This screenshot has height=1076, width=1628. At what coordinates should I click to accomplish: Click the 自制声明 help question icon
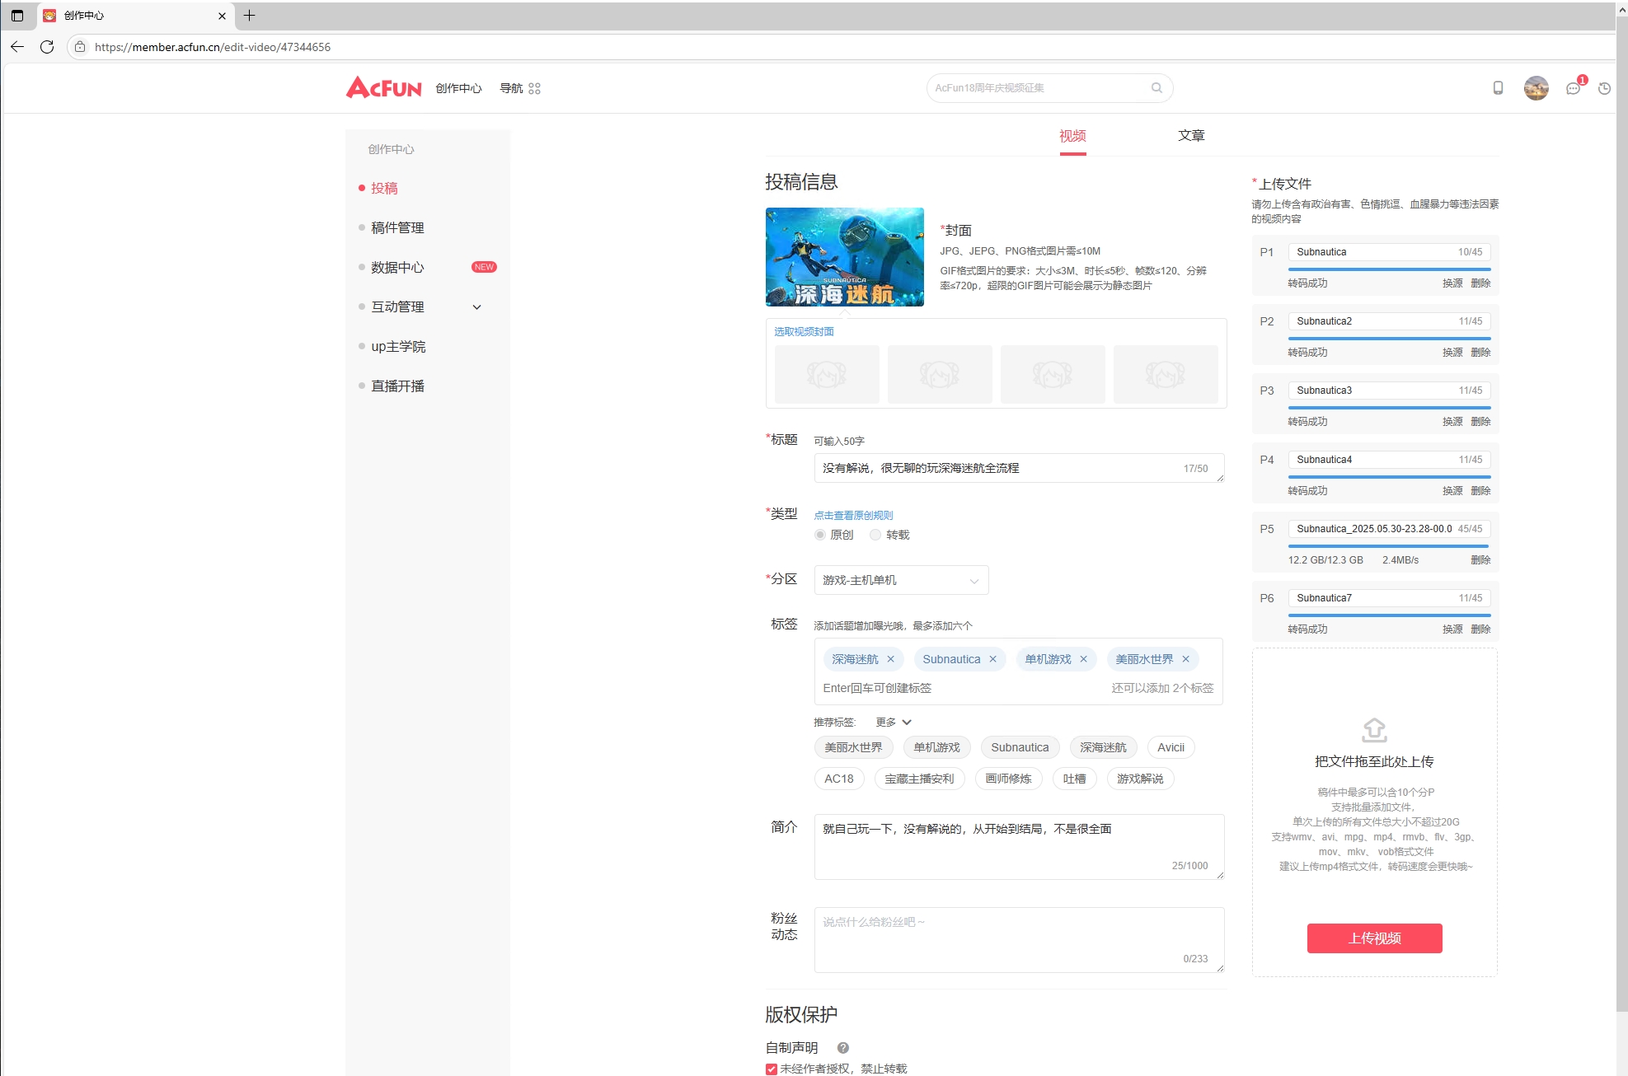842,1048
